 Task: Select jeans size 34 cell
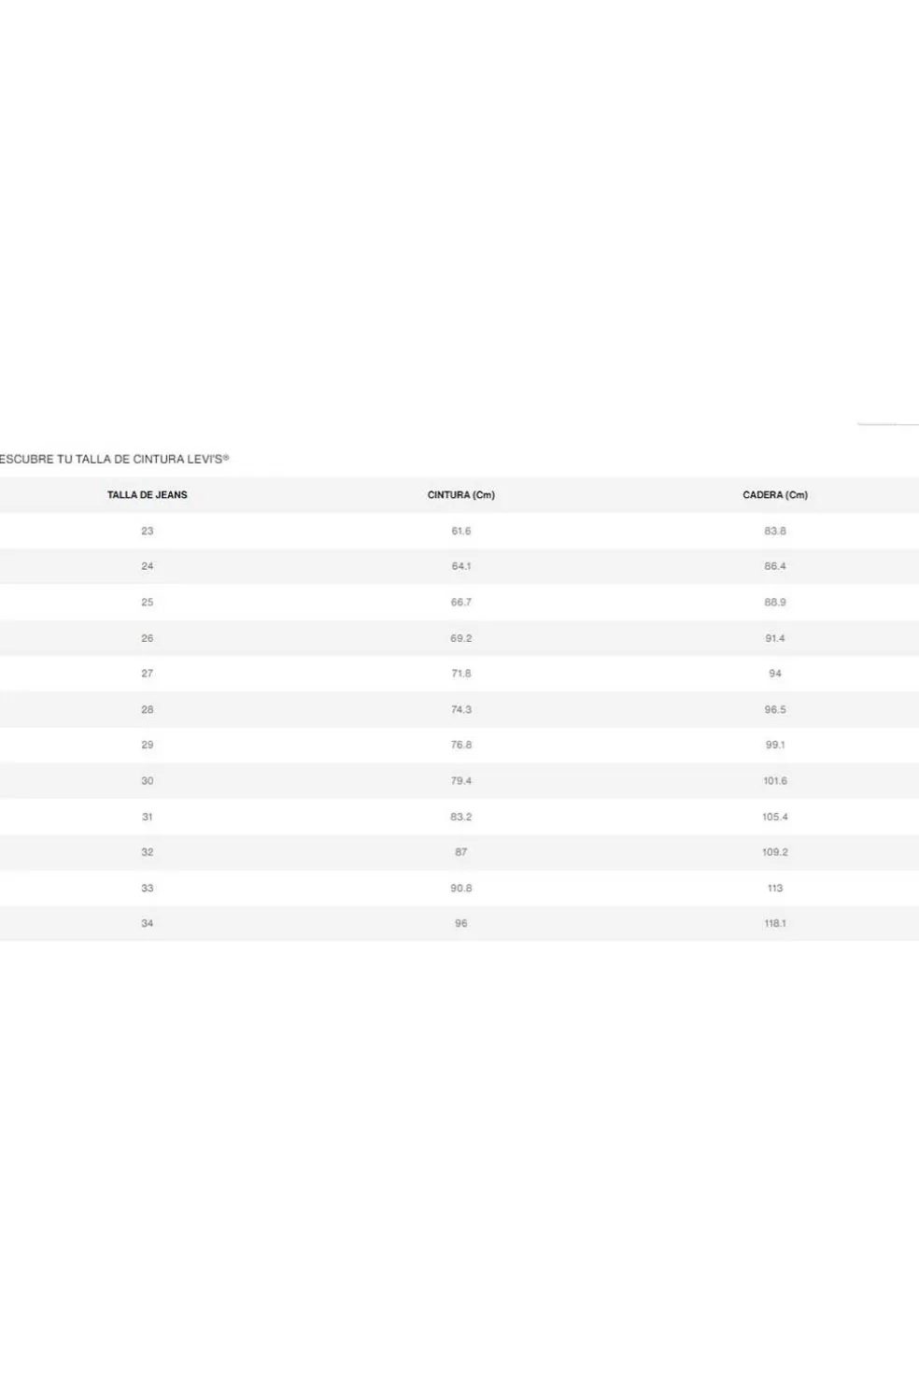pos(147,923)
